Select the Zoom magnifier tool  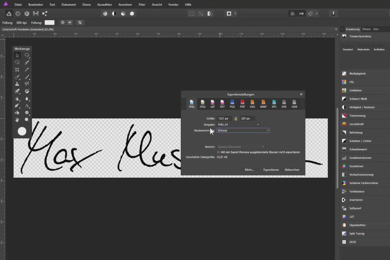coord(27,120)
